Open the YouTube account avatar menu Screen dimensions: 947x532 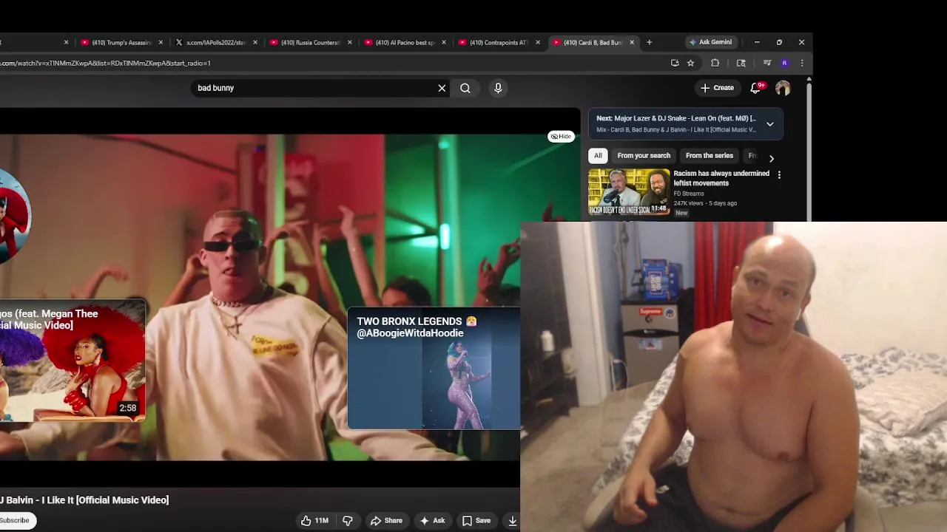[x=783, y=88]
